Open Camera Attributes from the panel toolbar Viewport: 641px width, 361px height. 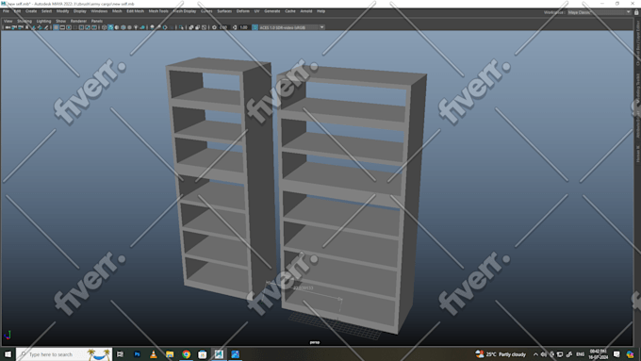[x=21, y=27]
